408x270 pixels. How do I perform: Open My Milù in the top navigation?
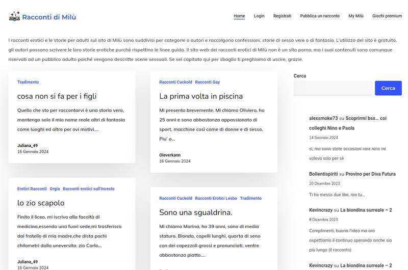point(355,16)
